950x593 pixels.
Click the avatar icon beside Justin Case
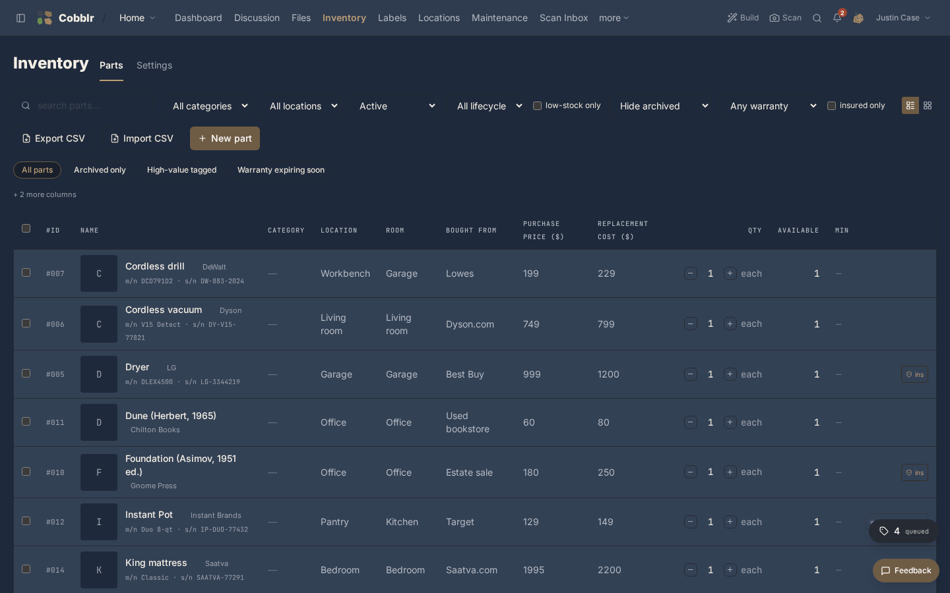858,18
